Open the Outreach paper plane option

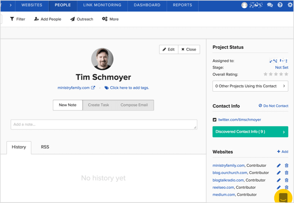coord(81,19)
